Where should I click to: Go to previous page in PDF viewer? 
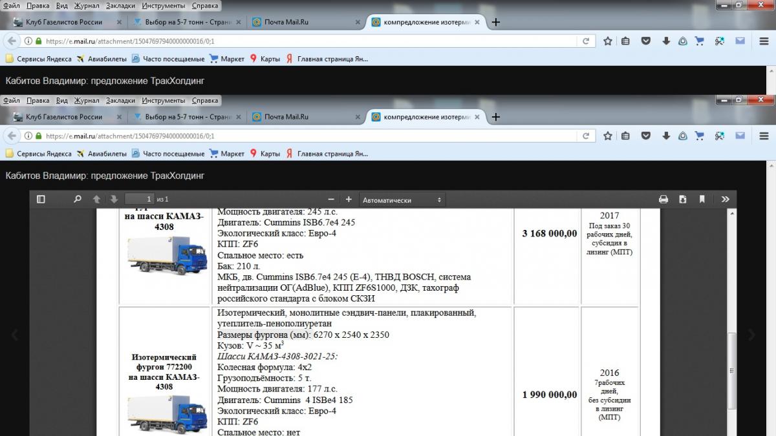(x=96, y=200)
